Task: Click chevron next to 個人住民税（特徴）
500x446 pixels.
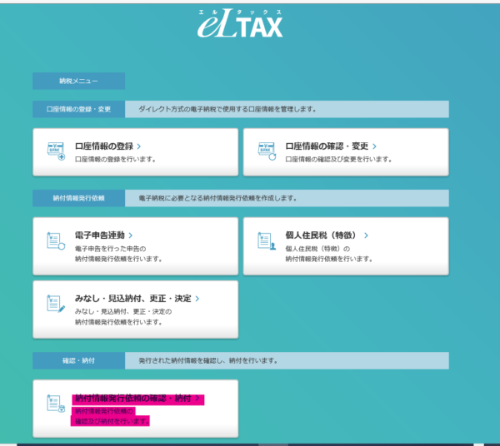Action: click(366, 235)
